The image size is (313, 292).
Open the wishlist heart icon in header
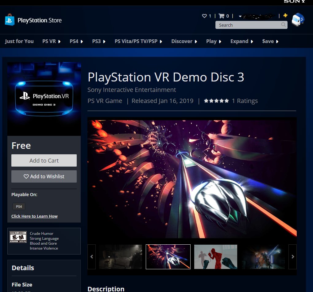tap(204, 16)
